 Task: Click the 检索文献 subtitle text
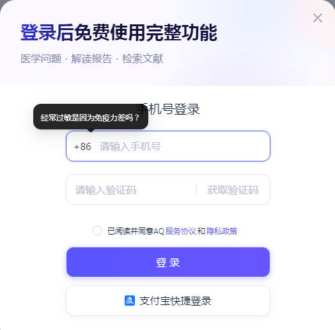point(143,59)
